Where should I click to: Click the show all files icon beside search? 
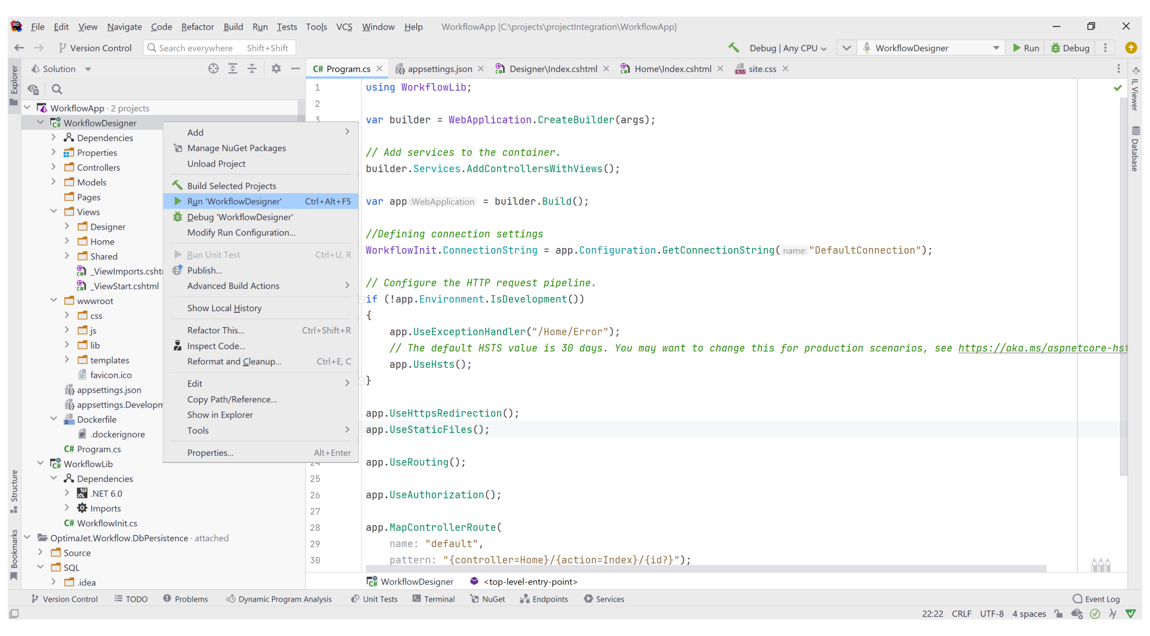pyautogui.click(x=33, y=89)
